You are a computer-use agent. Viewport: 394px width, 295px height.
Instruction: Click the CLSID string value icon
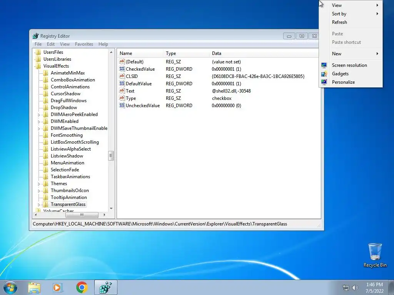tap(122, 76)
